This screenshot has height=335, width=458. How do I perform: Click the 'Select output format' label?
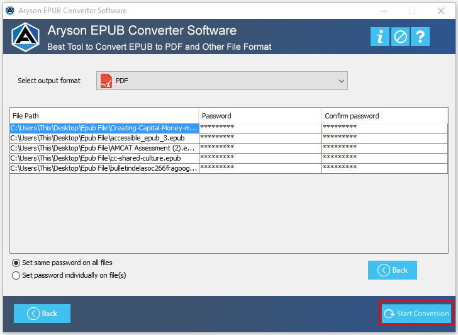pyautogui.click(x=49, y=81)
